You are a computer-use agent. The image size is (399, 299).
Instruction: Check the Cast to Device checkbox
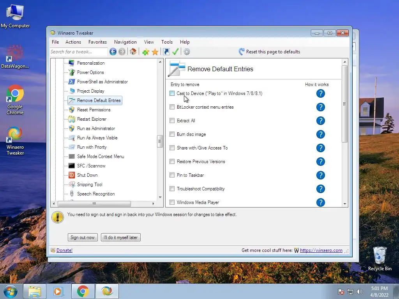coord(172,93)
